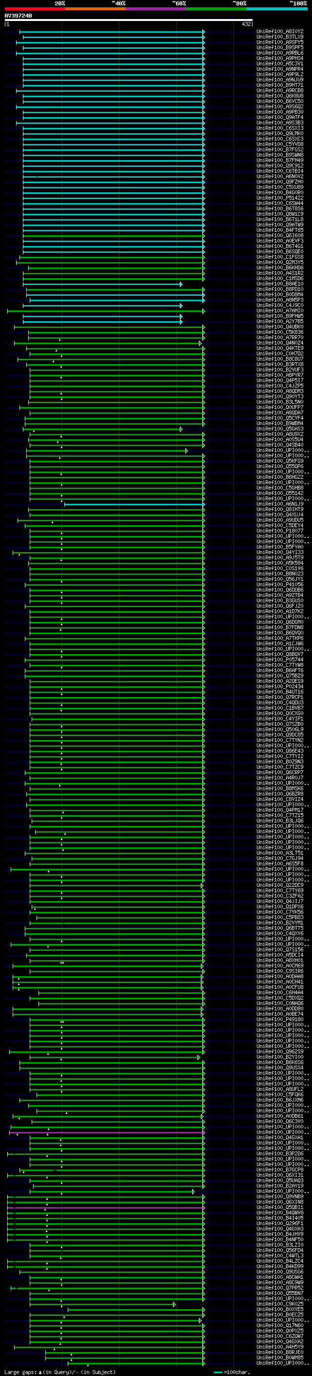Image resolution: width=312 pixels, height=1376 pixels.
Task: Click the white query length ruler bar
Action: 129,21
